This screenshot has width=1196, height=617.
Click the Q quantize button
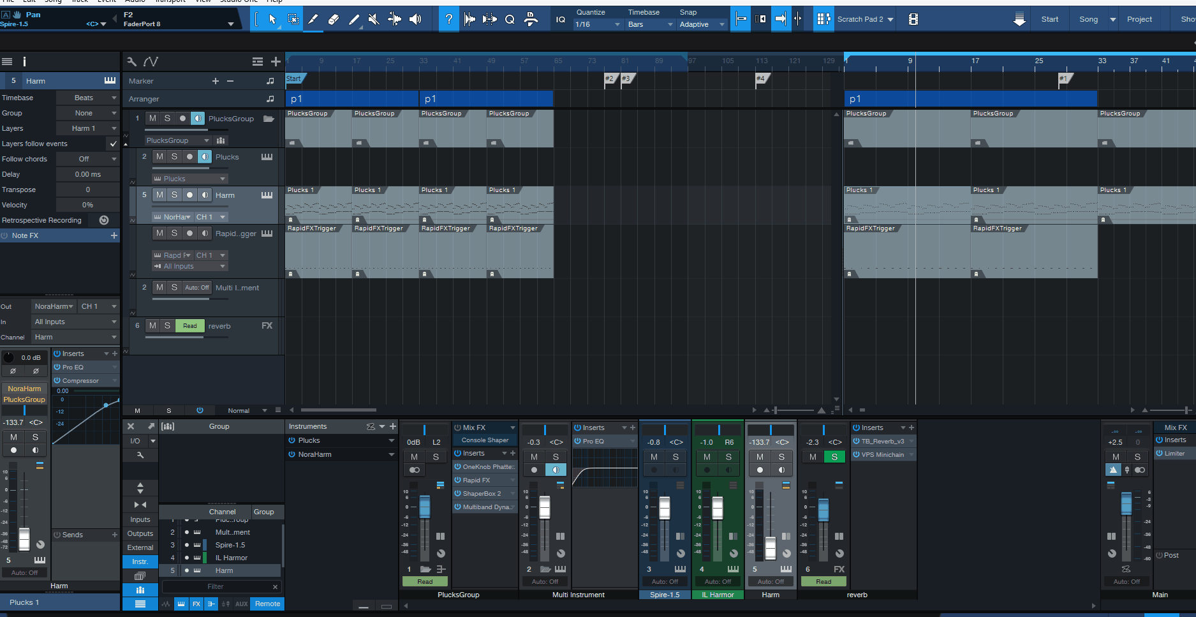[x=510, y=19]
